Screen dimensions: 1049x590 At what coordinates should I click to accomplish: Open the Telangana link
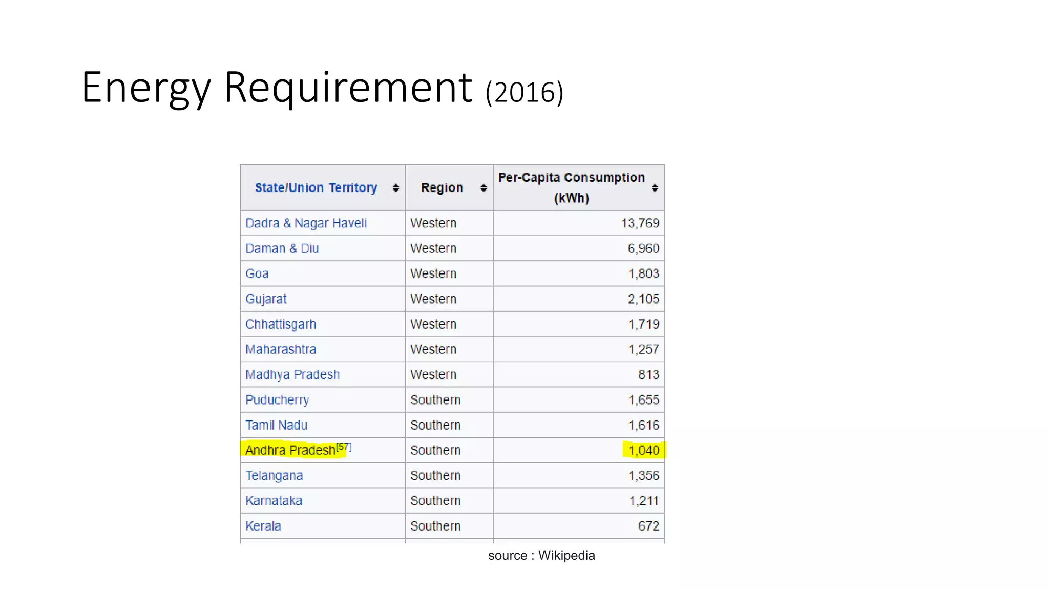coord(274,476)
